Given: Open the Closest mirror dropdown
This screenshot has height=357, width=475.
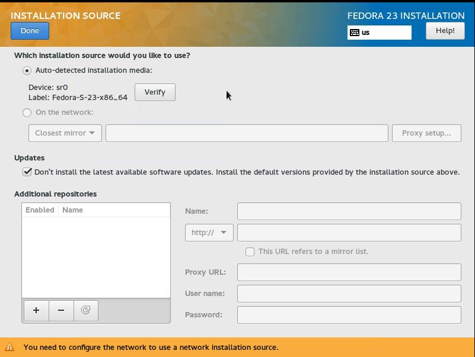Looking at the screenshot, I should 65,133.
